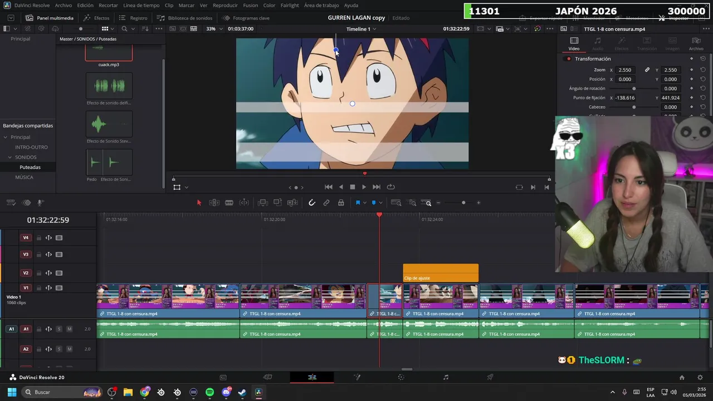Toggle Zoom link chain icon
This screenshot has width=713, height=401.
(647, 70)
